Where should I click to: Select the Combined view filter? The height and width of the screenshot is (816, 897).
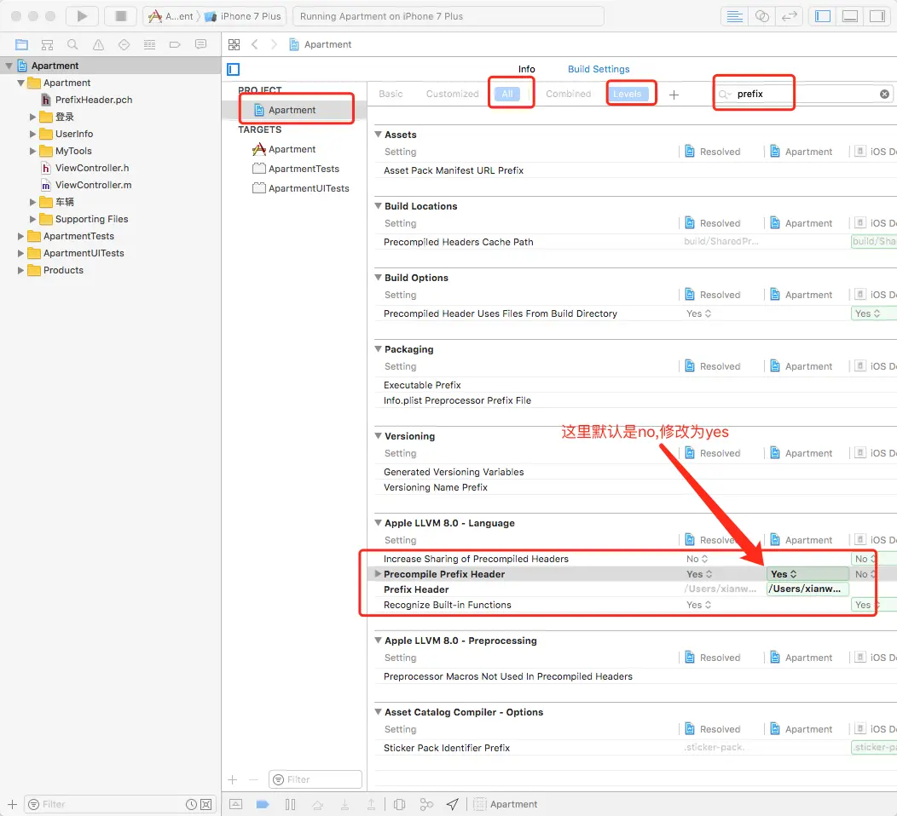[x=568, y=94]
